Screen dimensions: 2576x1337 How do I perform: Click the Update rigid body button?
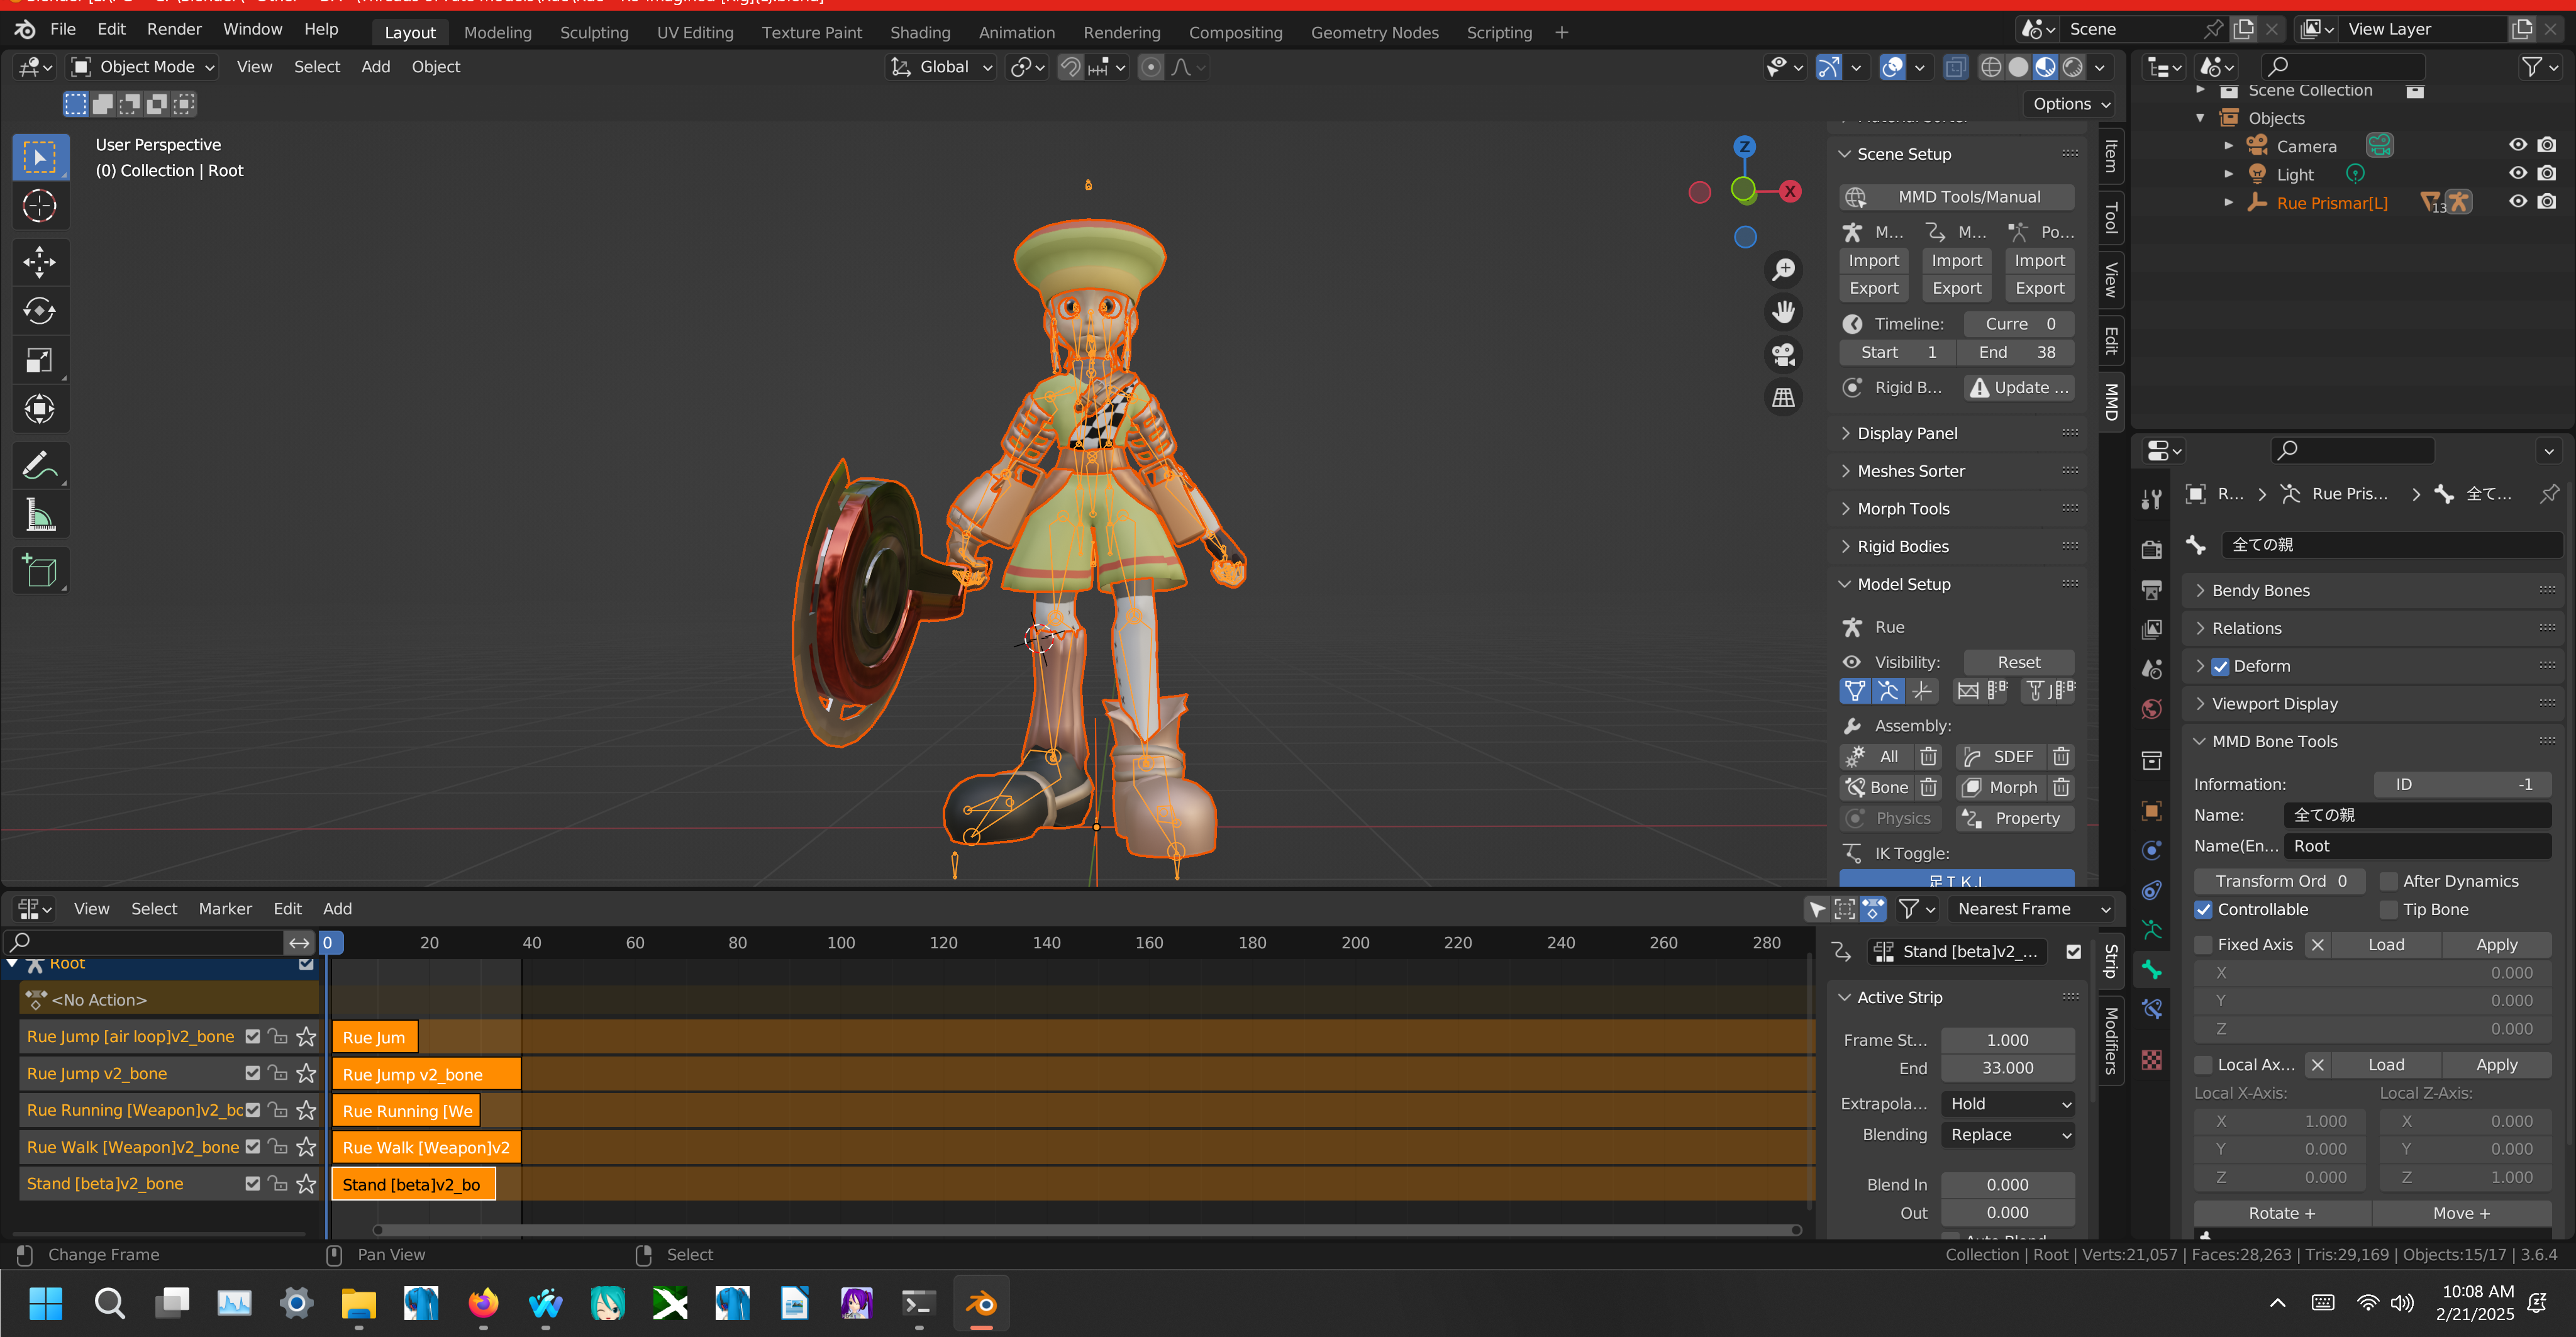coord(2019,388)
